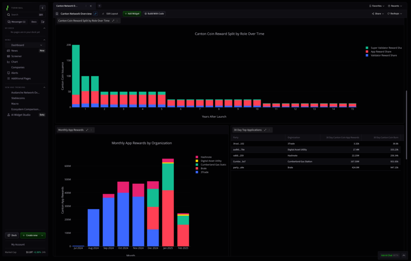The width and height of the screenshot is (411, 261).
Task: Click the search input field
Action: coord(25,15)
